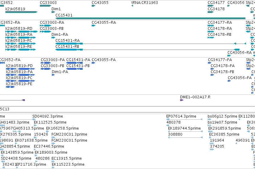Open the Dim1 gene label
The width and height of the screenshot is (255, 169).
[56, 9]
